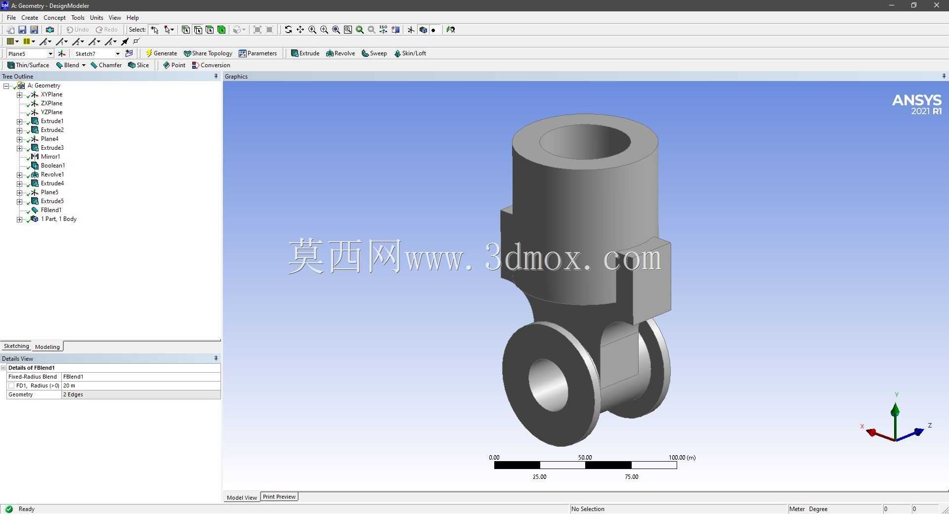Image resolution: width=949 pixels, height=514 pixels.
Task: Open the Plane5 active plane dropdown
Action: click(50, 53)
